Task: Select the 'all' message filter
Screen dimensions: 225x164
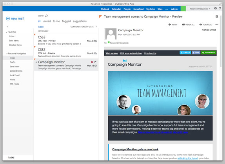Action: click(39, 21)
